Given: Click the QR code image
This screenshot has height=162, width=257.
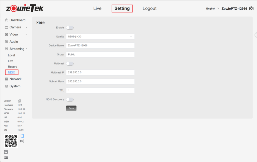Looking at the screenshot, I should click(11, 141).
